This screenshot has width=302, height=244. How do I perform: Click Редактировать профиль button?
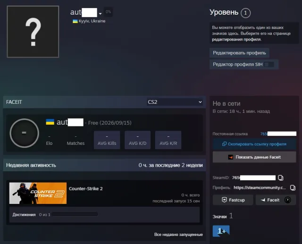pos(239,53)
